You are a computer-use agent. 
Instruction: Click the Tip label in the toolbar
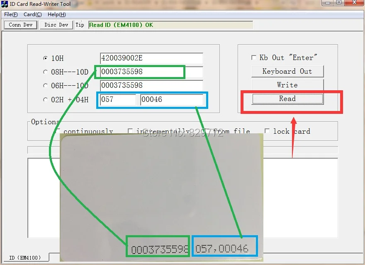(x=80, y=25)
